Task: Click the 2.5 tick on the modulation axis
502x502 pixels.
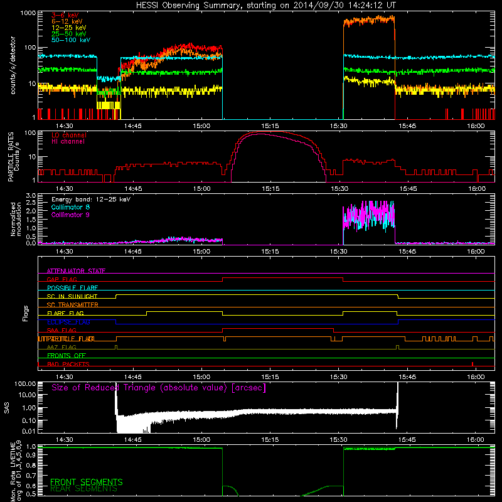Action: [31, 203]
